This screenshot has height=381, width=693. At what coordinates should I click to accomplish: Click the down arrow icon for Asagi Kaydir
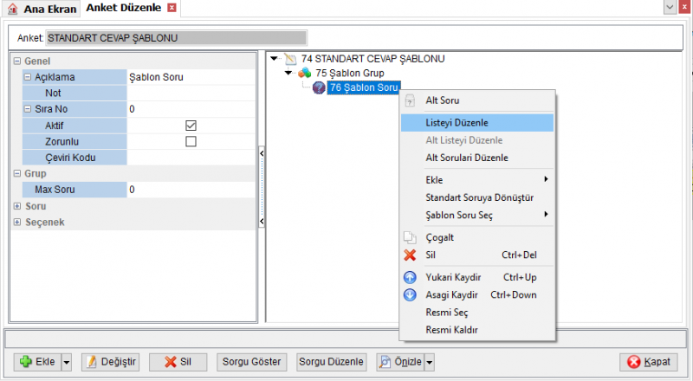[410, 294]
